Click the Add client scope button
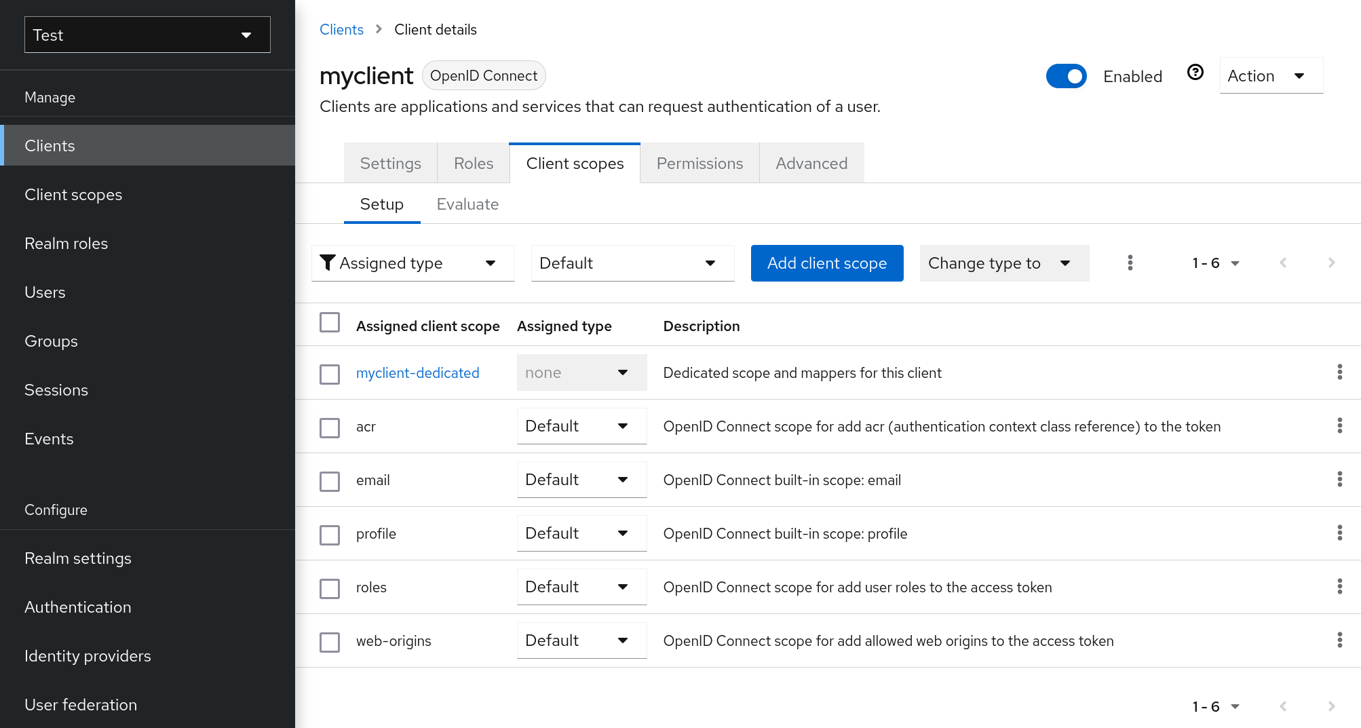Image resolution: width=1361 pixels, height=728 pixels. (x=826, y=263)
